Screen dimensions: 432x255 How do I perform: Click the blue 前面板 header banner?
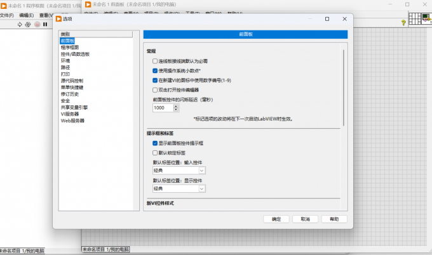[x=245, y=34]
